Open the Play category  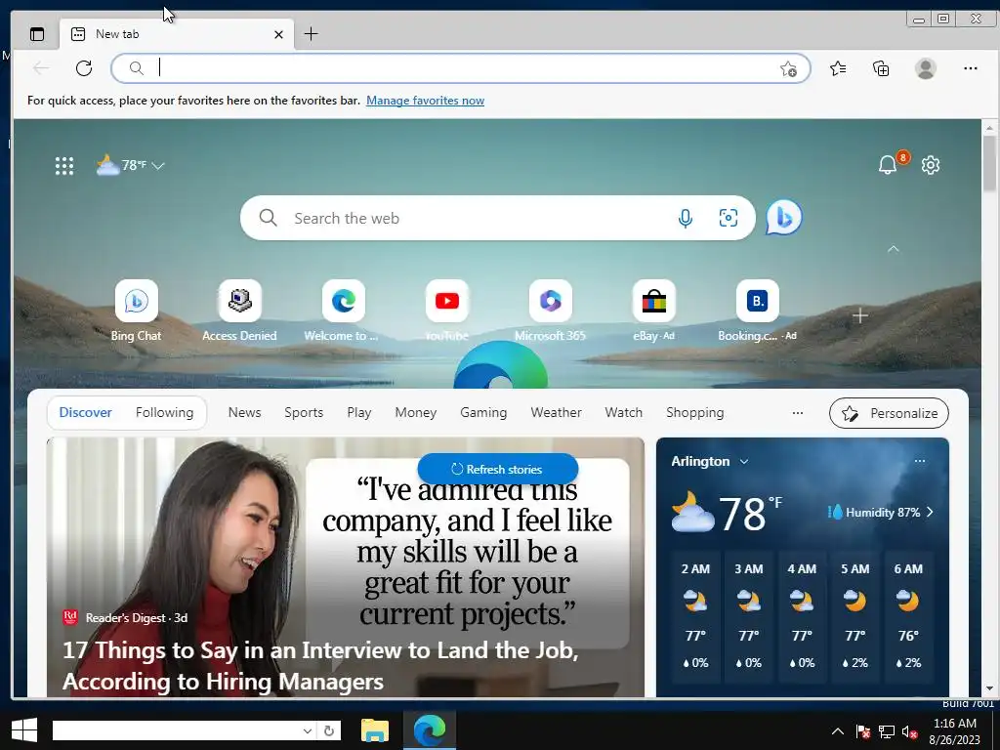[x=359, y=413]
